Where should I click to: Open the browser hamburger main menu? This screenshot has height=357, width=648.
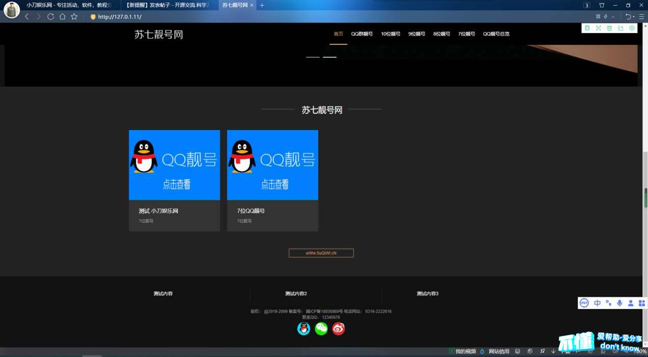click(641, 17)
